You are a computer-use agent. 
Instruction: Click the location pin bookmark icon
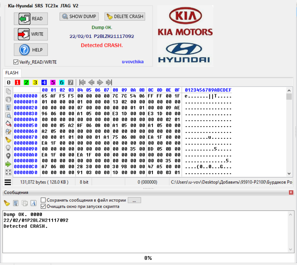[8, 156]
